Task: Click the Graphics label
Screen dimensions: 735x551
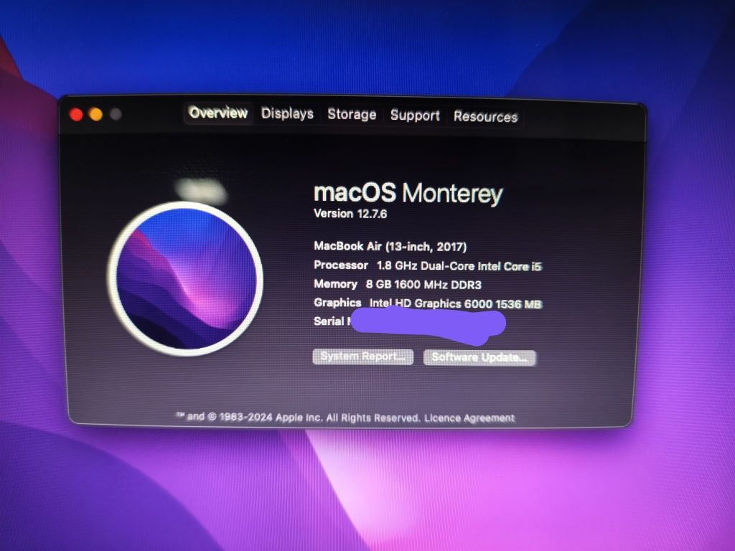Action: coord(337,303)
